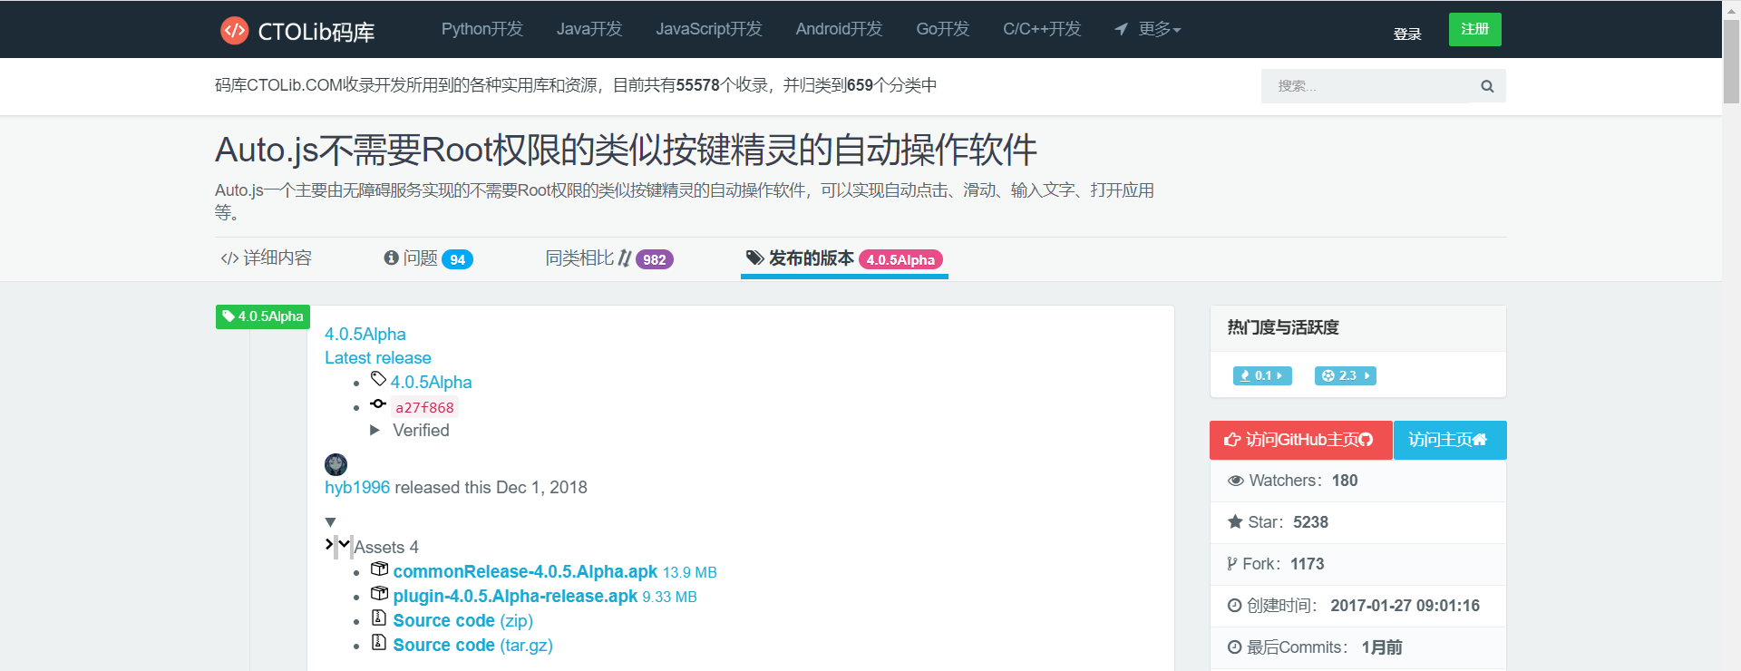Download plugin-4.0.5.Alpha-release.apk
1741x671 pixels.
[515, 597]
